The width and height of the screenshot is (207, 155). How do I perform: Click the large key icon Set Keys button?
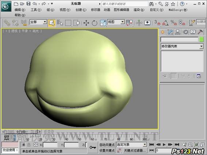pyautogui.click(x=93, y=147)
